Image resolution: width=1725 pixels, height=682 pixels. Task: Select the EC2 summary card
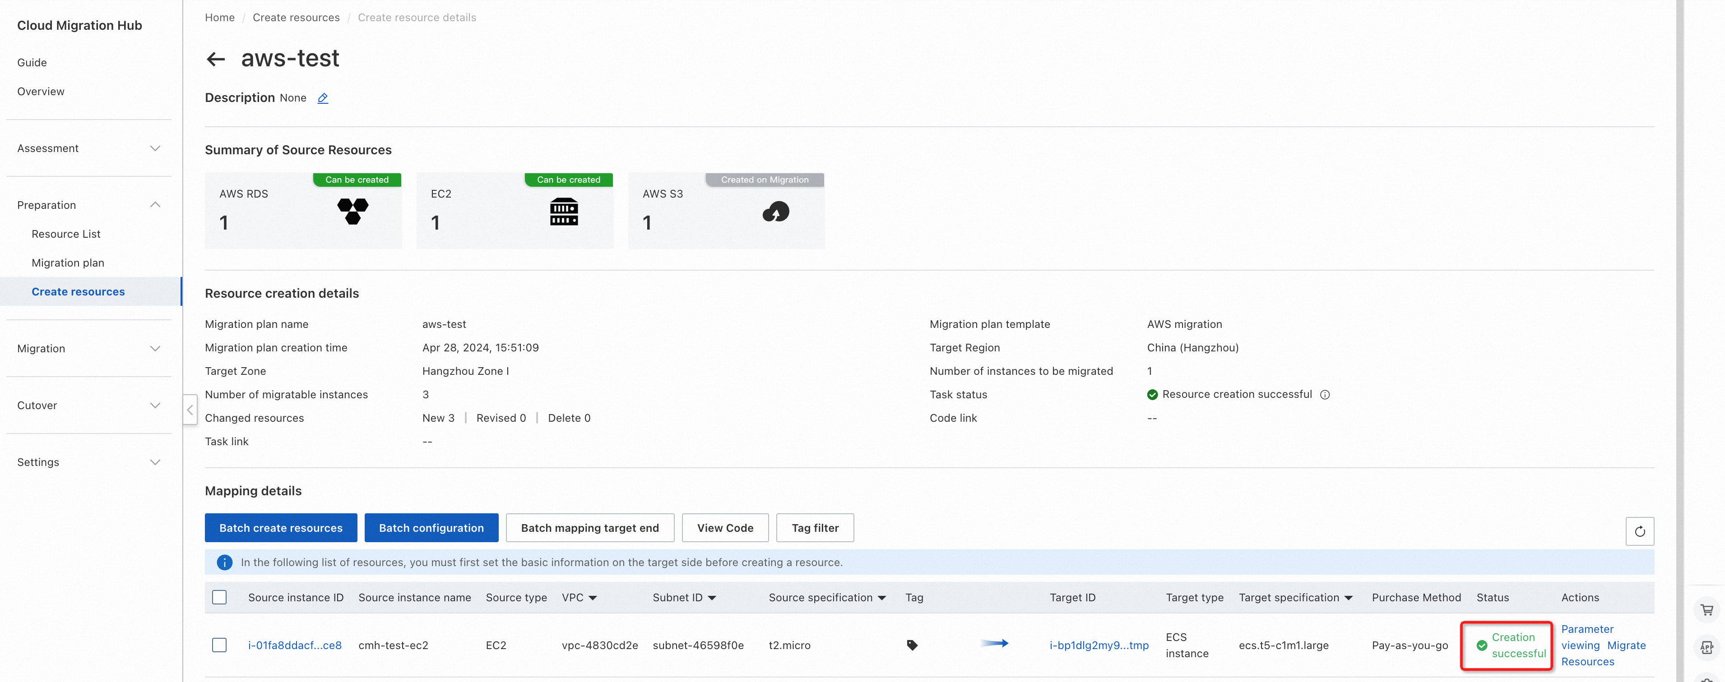515,211
